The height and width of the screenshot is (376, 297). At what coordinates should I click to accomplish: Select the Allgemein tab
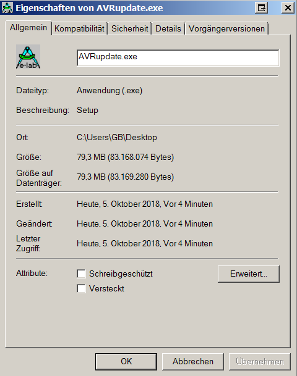click(28, 28)
